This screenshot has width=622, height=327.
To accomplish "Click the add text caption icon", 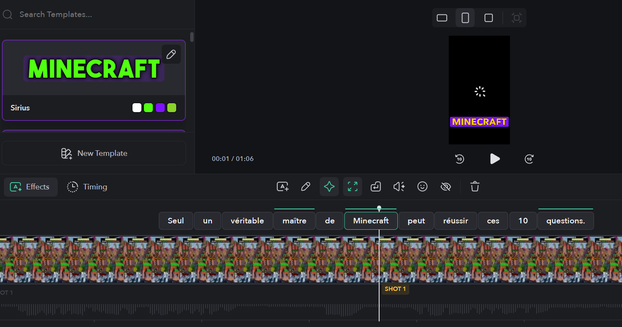I will click(283, 186).
